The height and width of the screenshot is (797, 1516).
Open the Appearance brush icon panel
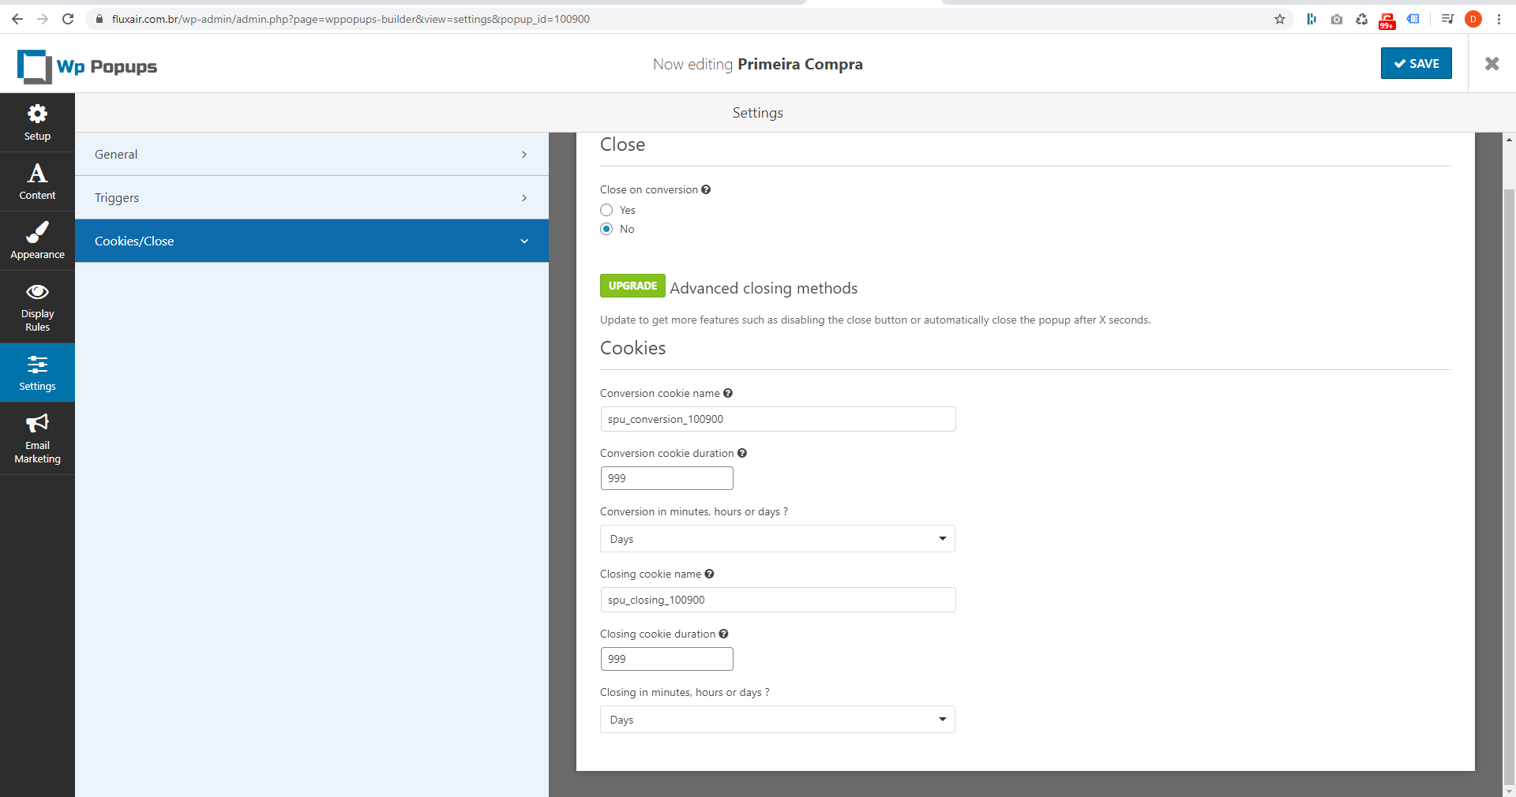[x=37, y=241]
